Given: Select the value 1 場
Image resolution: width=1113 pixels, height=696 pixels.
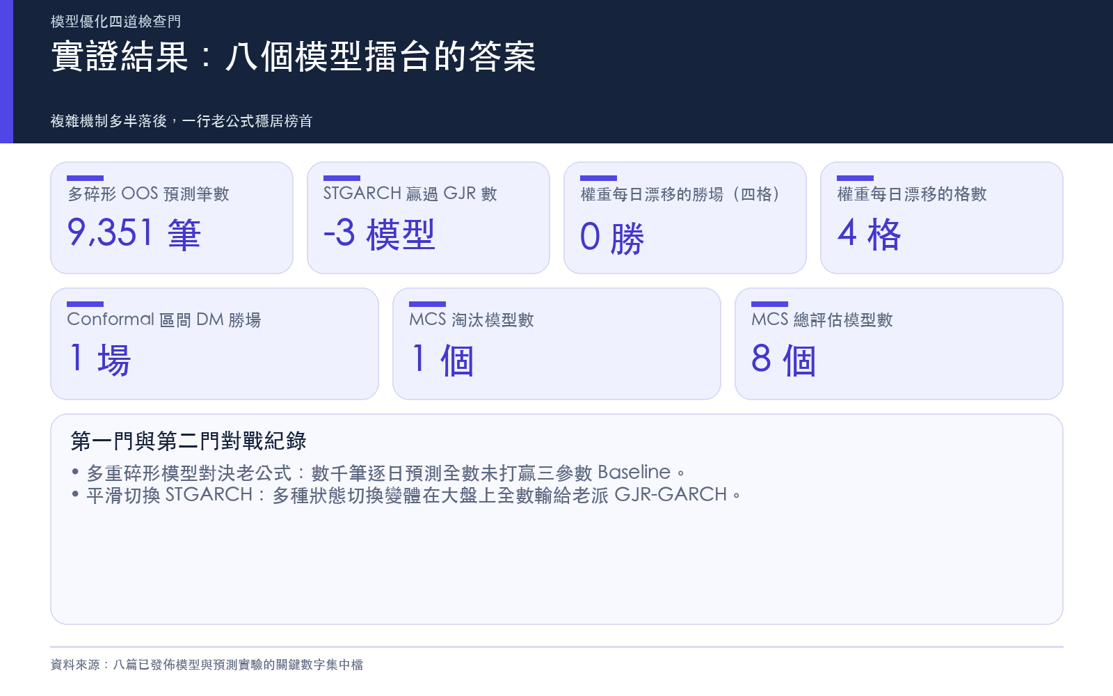Looking at the screenshot, I should coord(100,359).
